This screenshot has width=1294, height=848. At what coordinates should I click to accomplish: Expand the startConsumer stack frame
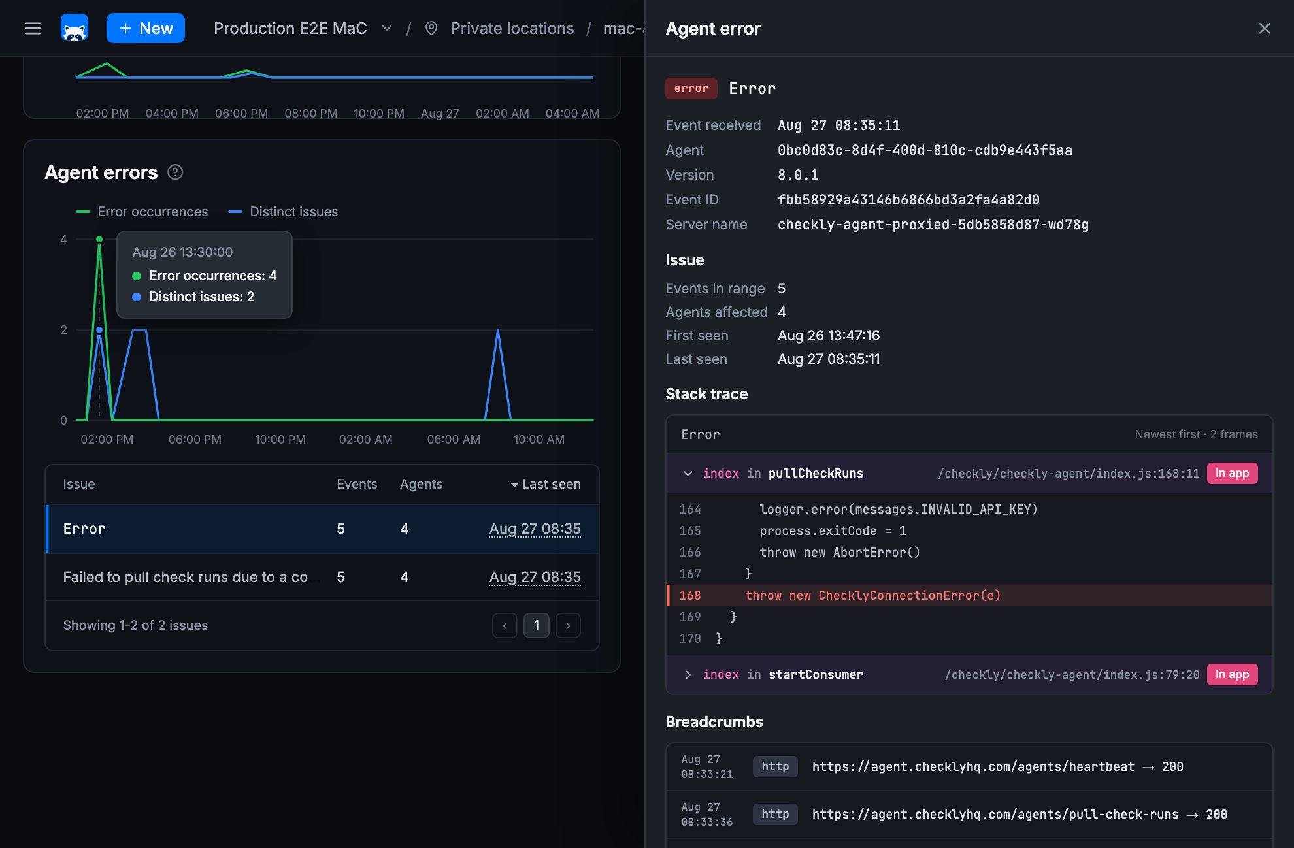(x=688, y=675)
